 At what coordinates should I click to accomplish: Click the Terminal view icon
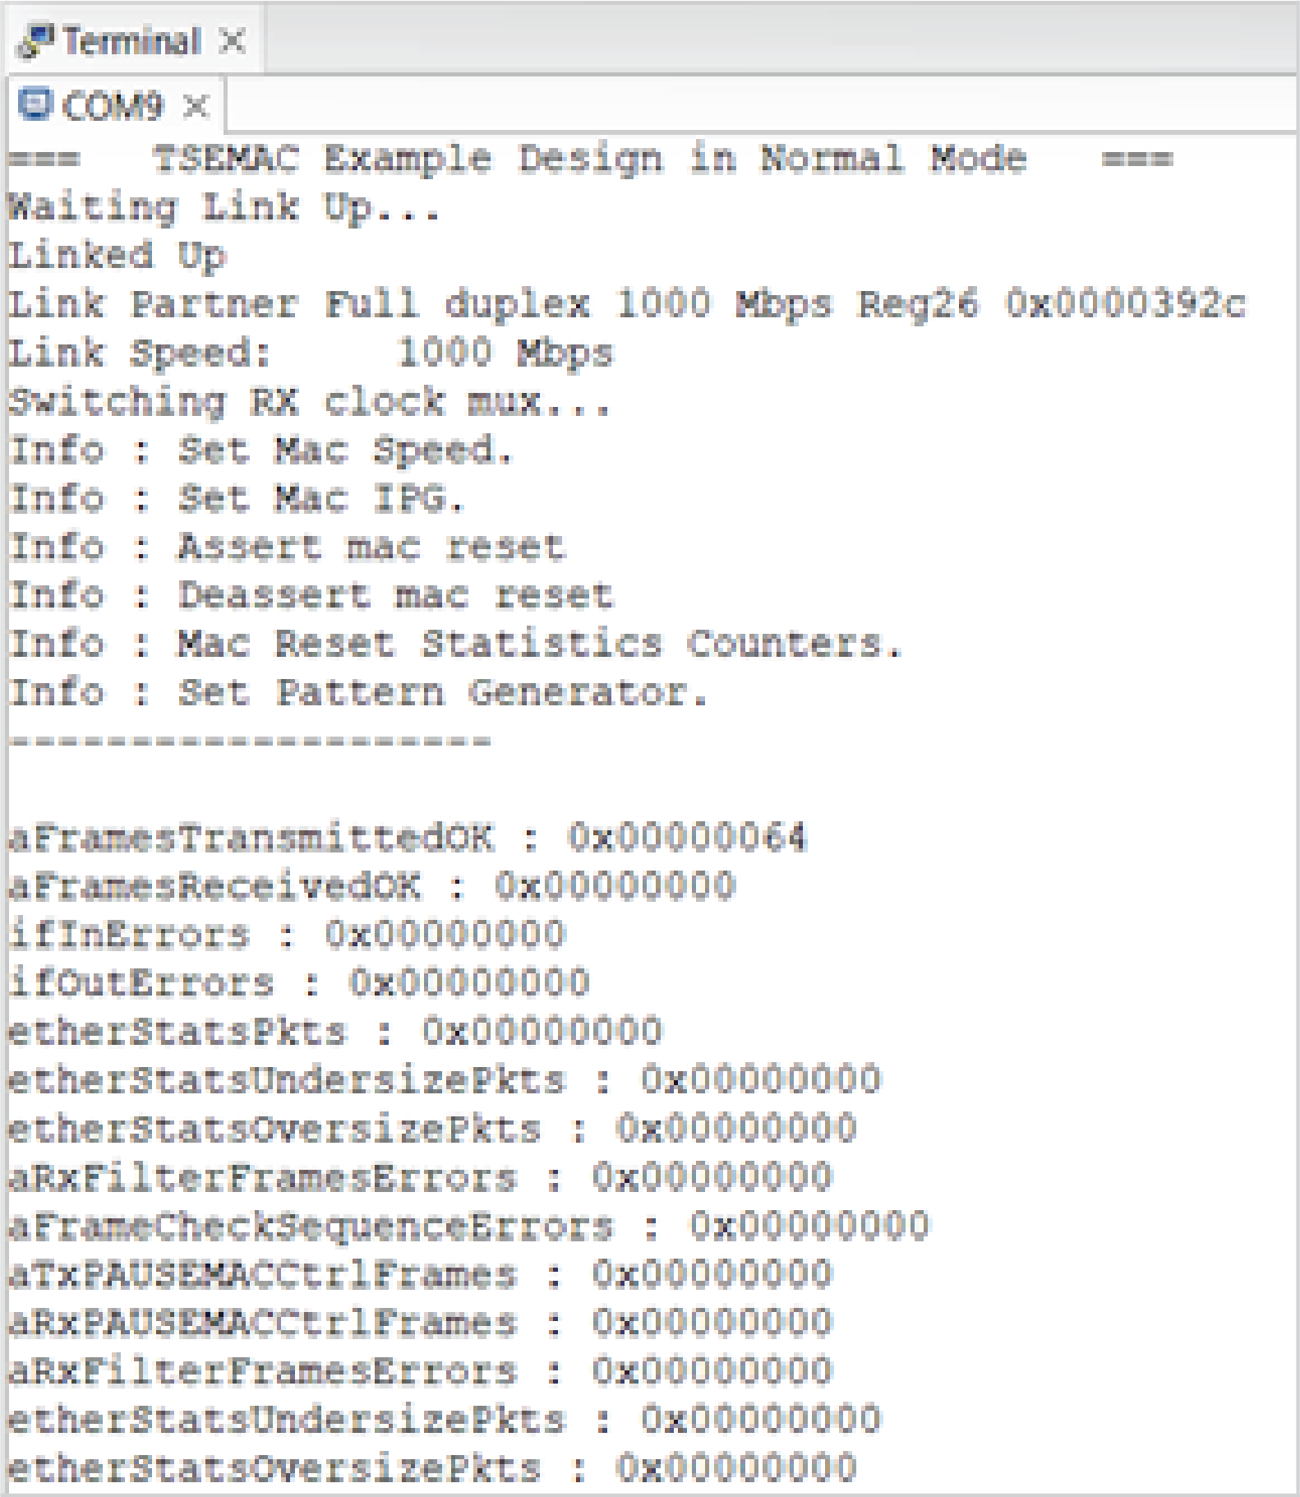point(36,41)
